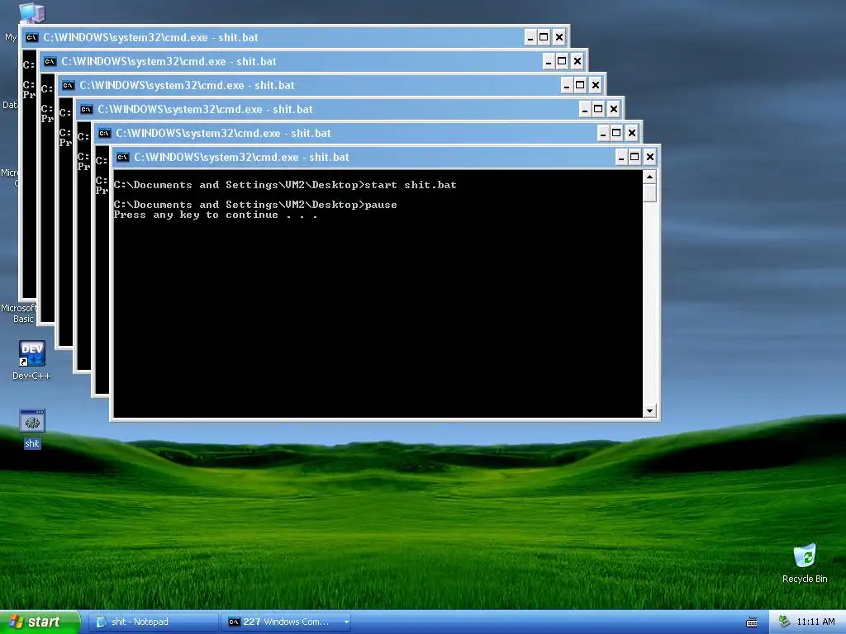
Task: Minimize the cmd window directly behind the front one
Action: pyautogui.click(x=602, y=133)
